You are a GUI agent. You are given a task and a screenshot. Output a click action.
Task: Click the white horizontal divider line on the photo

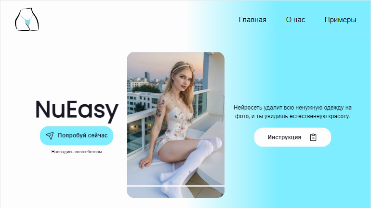pyautogui.click(x=175, y=186)
